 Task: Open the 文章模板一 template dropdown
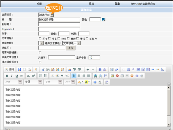(x=71, y=43)
